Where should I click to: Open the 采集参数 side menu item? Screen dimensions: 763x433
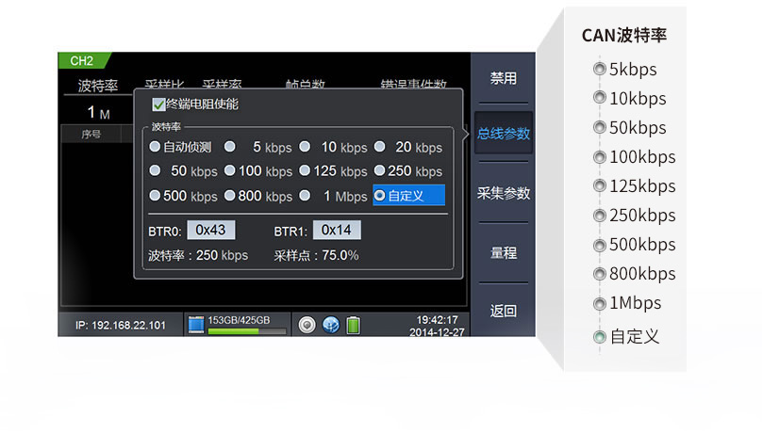coord(503,193)
